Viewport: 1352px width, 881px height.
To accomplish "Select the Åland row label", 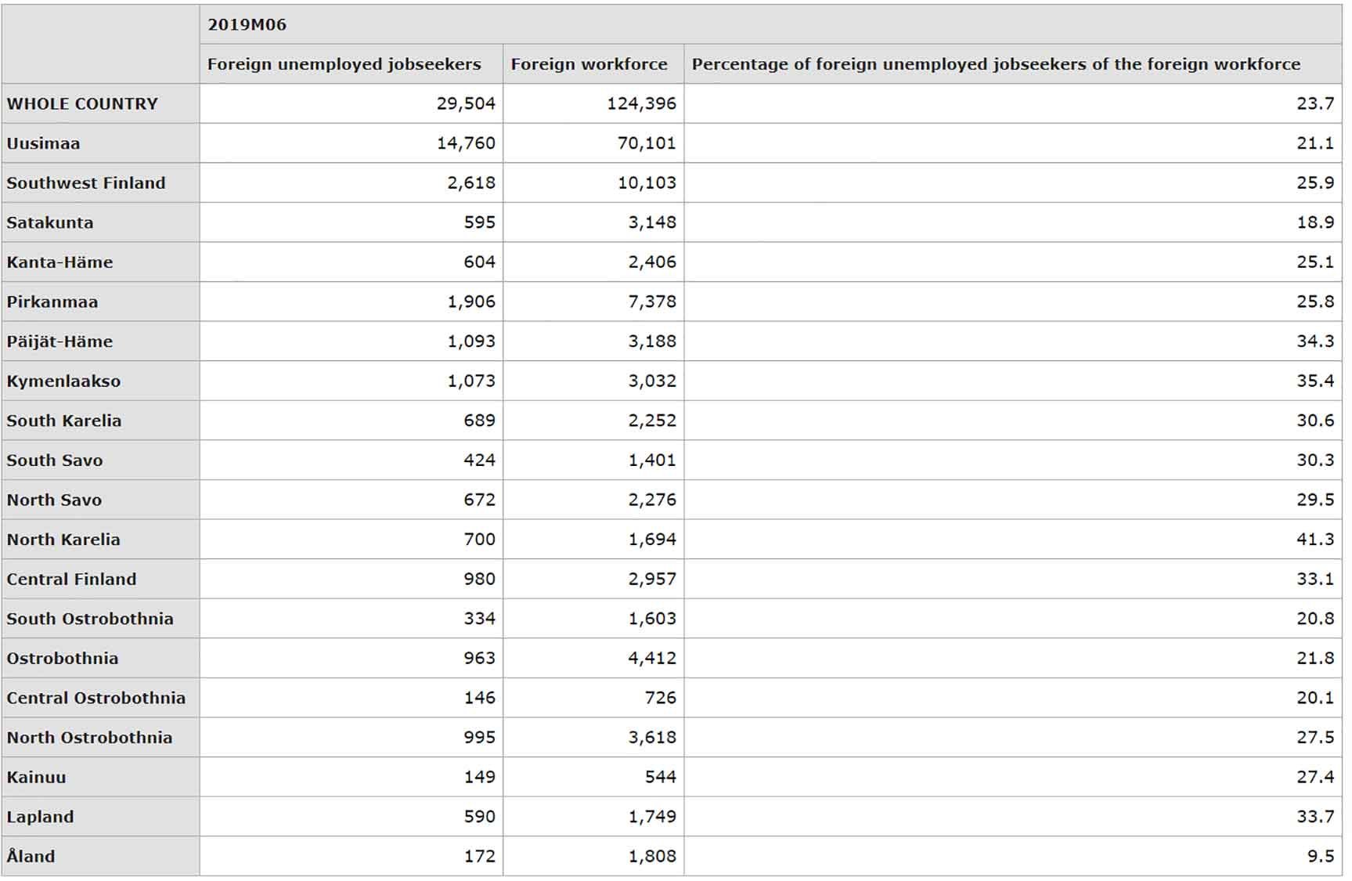I will click(x=30, y=856).
